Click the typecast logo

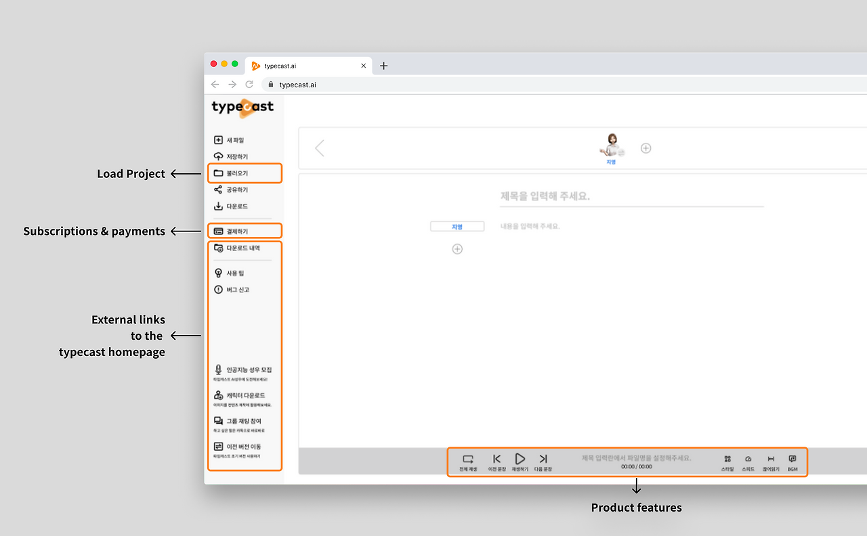242,107
